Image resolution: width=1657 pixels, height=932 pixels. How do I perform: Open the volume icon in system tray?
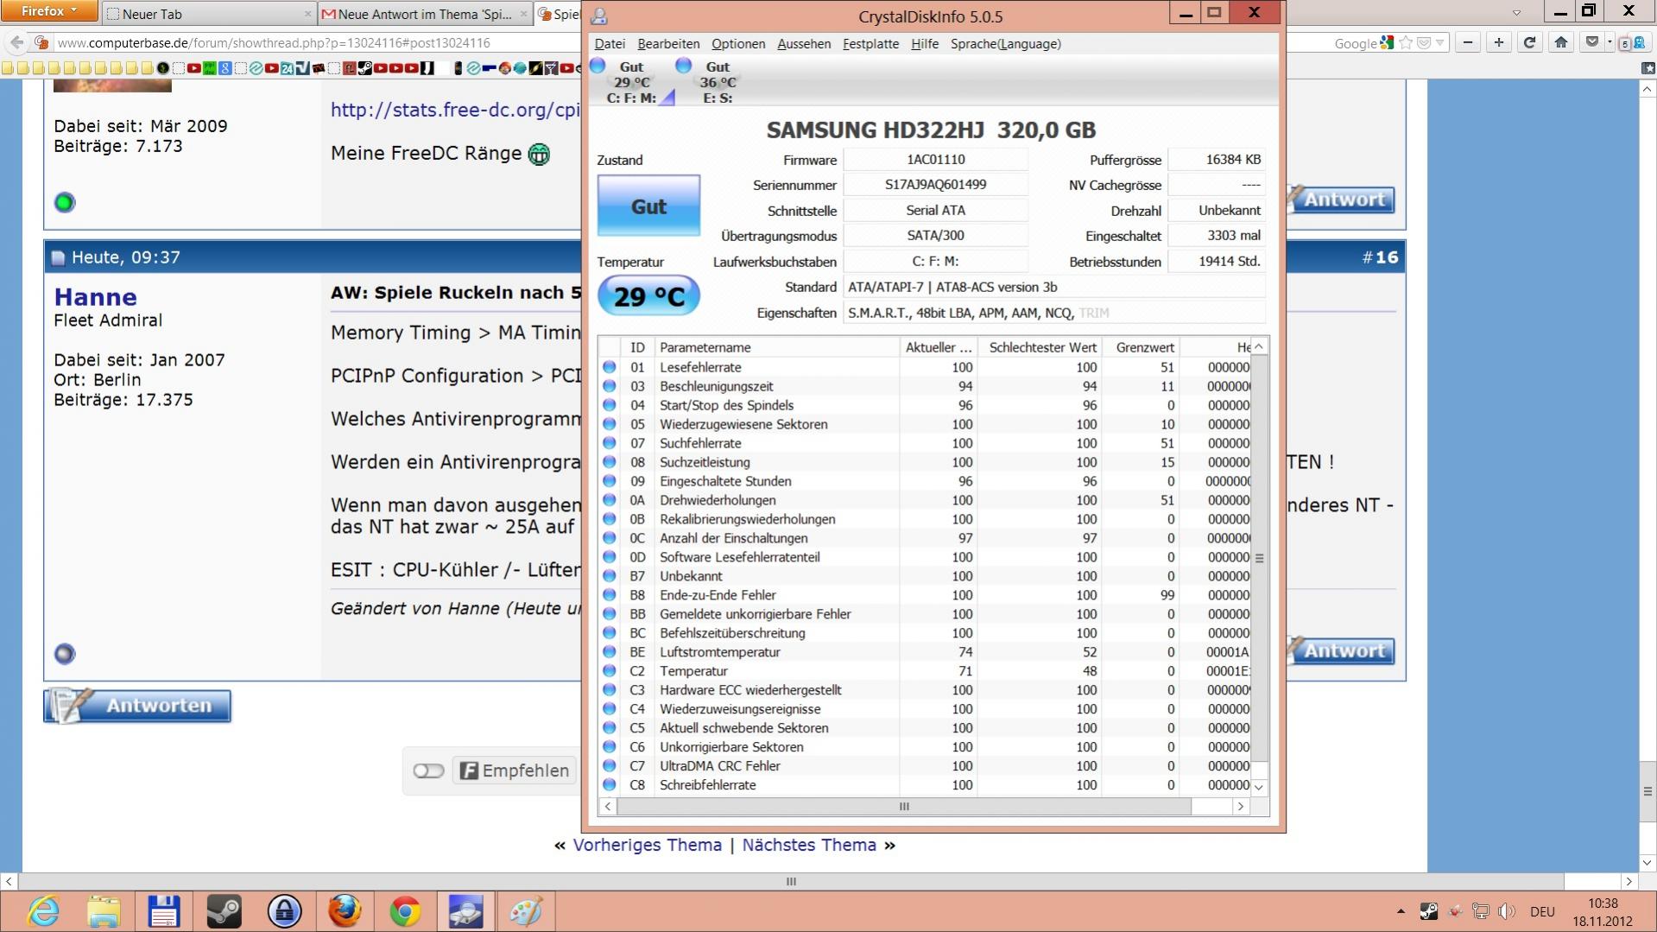[x=1508, y=911]
